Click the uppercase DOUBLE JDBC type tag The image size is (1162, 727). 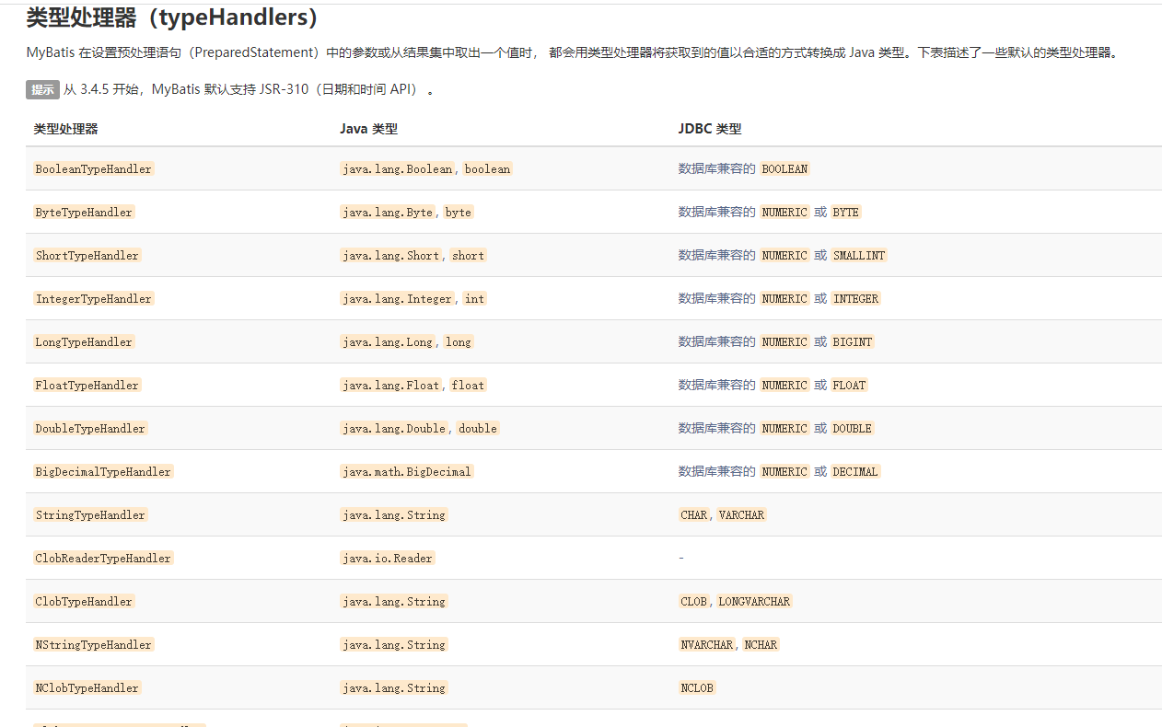pos(853,428)
